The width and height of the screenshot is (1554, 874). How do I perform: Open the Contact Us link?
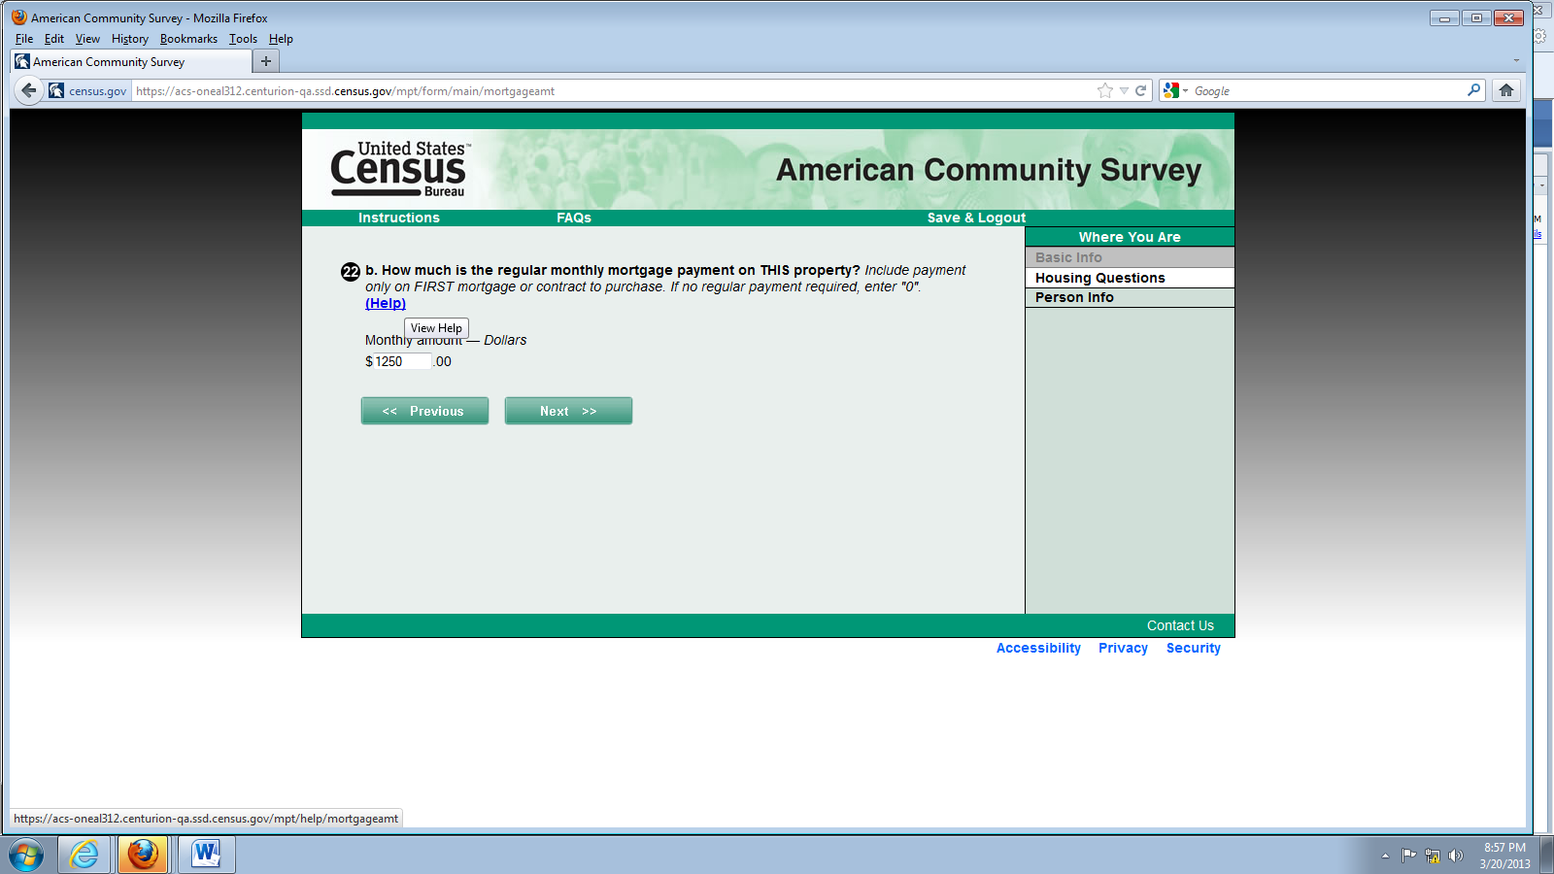pos(1180,625)
